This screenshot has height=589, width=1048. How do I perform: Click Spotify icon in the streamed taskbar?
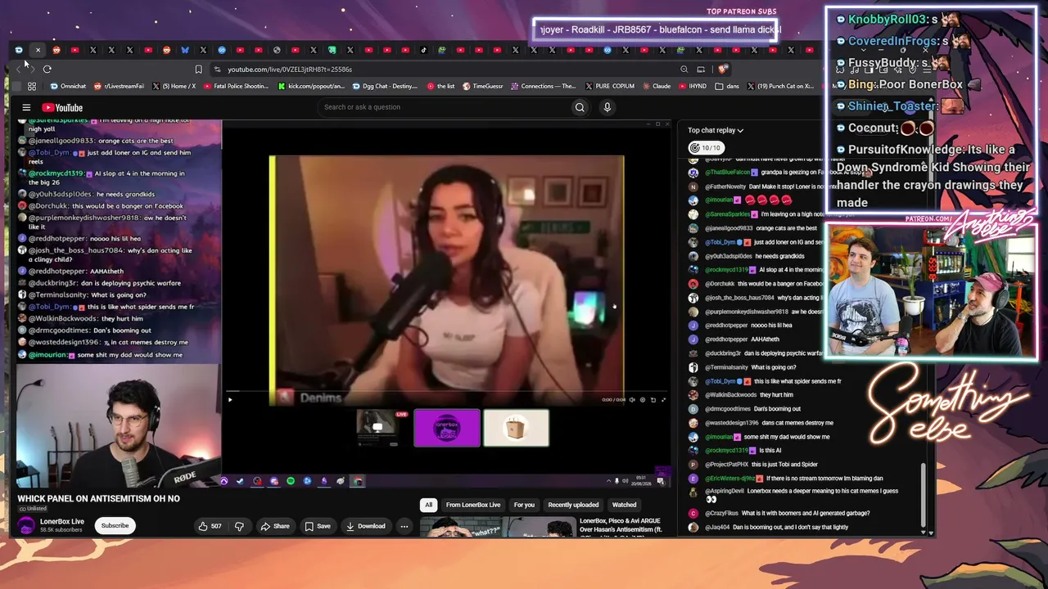[291, 481]
